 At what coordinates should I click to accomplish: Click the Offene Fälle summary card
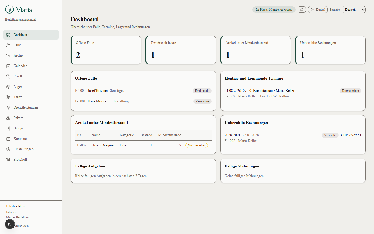(x=106, y=50)
